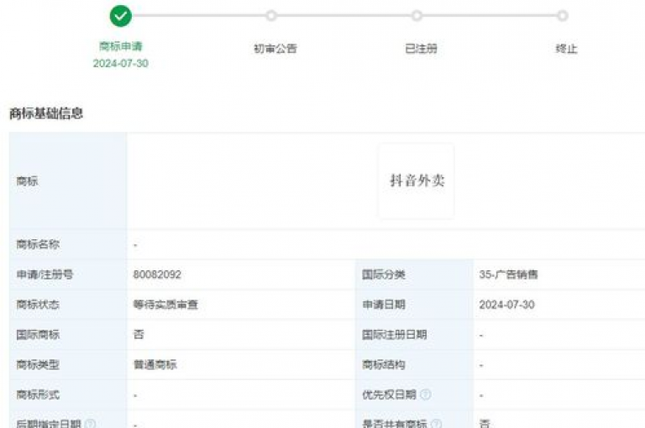Open help icon next to 是否共有商标

pyautogui.click(x=437, y=424)
